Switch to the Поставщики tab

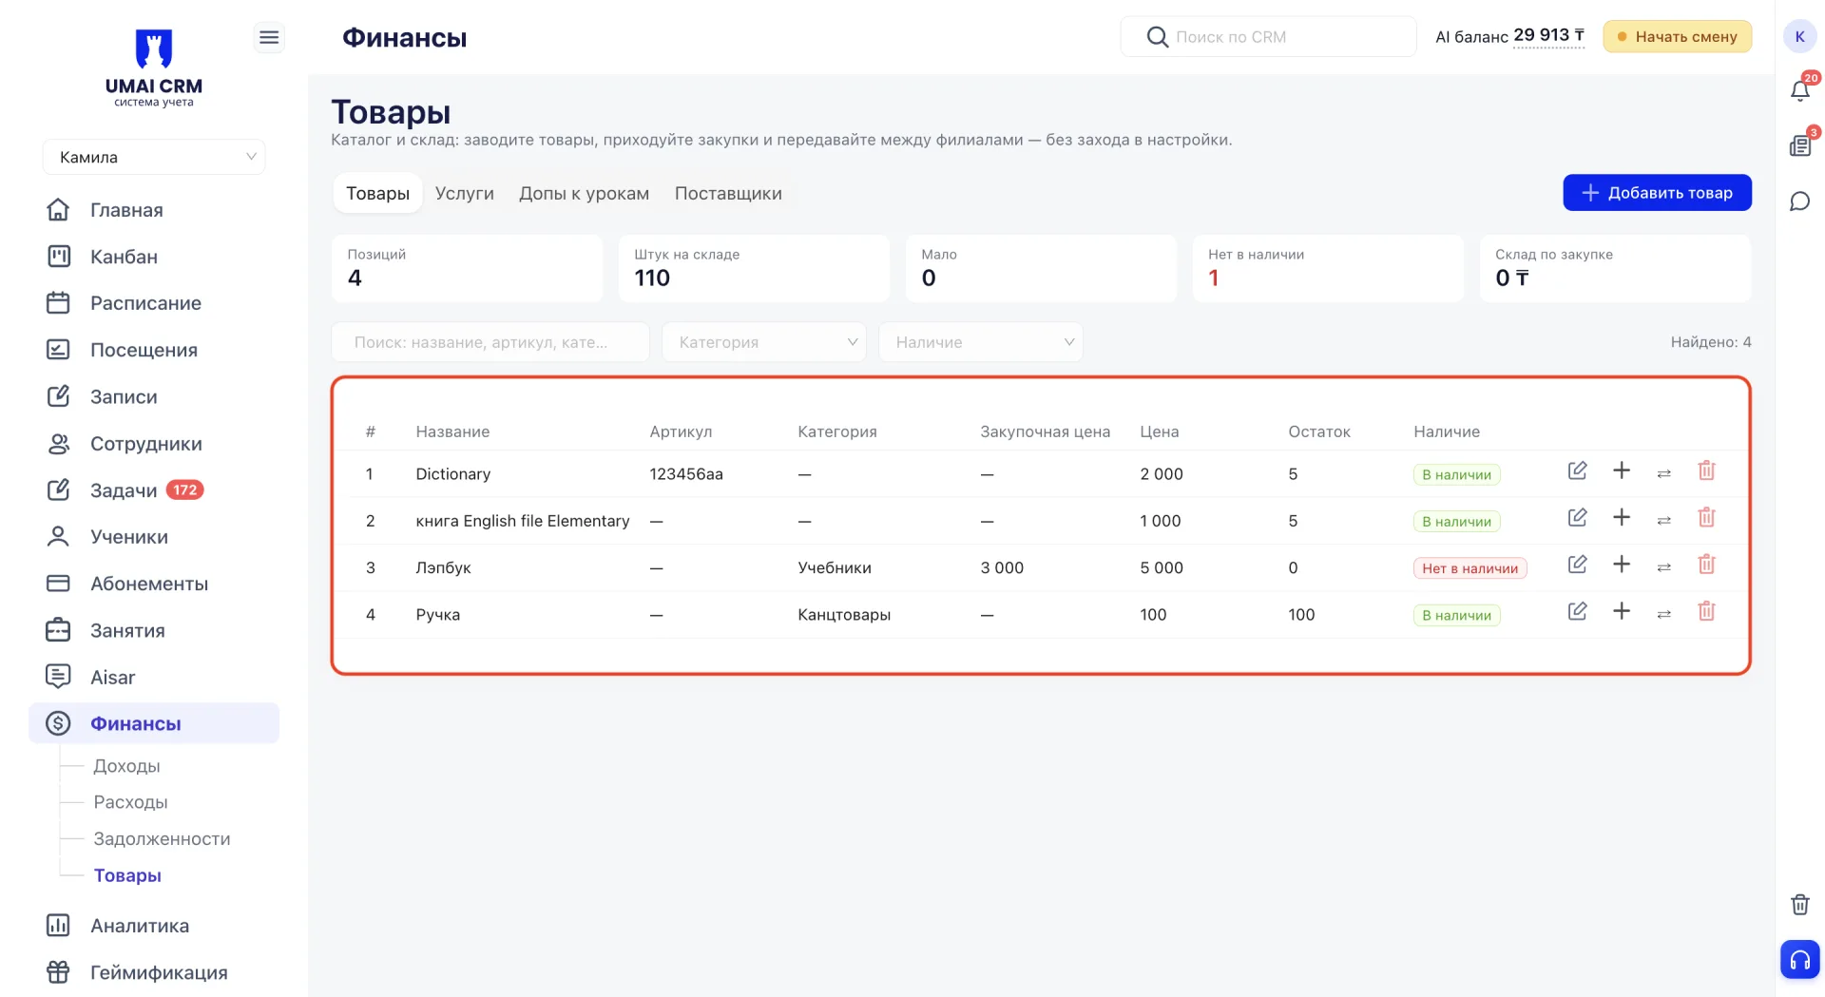[728, 193]
